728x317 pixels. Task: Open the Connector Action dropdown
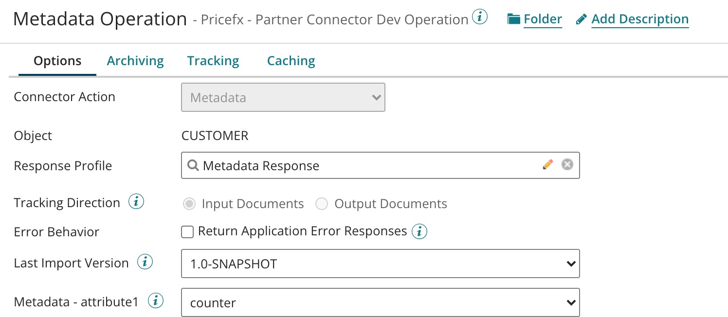[x=282, y=97]
